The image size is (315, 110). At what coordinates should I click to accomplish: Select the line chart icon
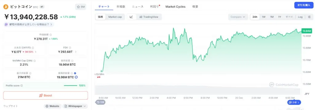[131, 17]
